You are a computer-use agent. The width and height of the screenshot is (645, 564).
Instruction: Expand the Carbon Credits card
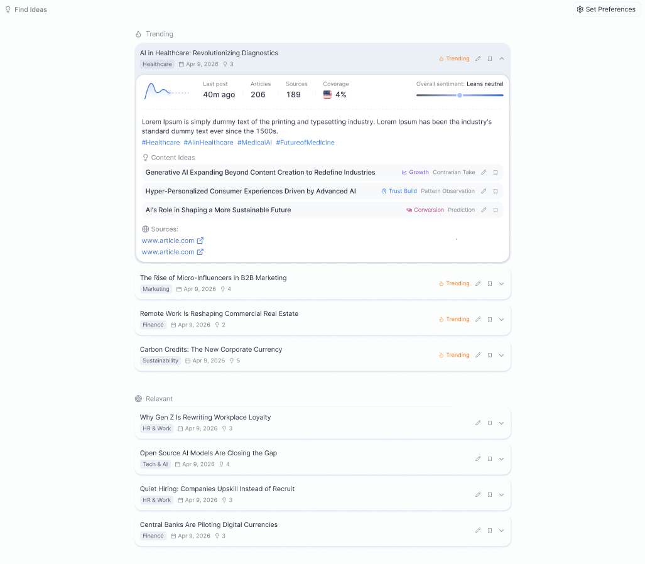point(501,355)
